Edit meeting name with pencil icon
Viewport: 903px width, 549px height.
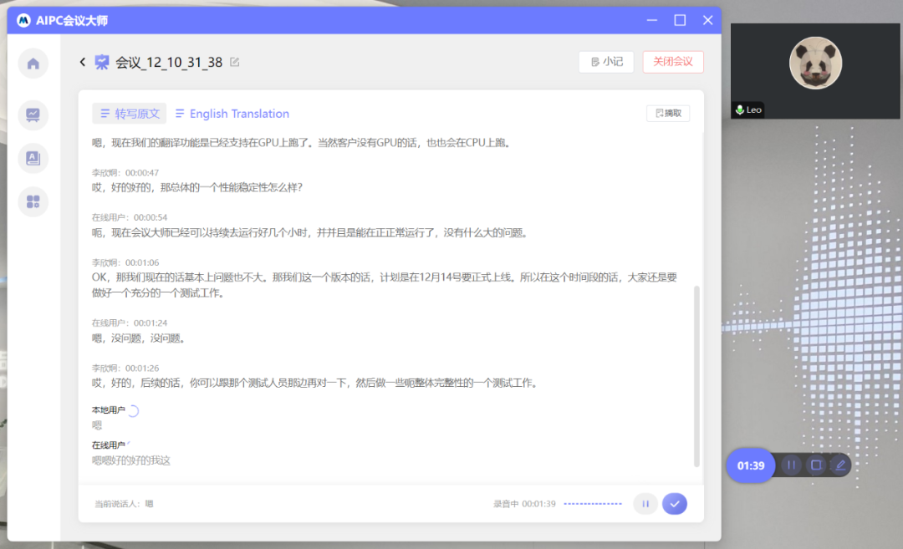click(234, 62)
